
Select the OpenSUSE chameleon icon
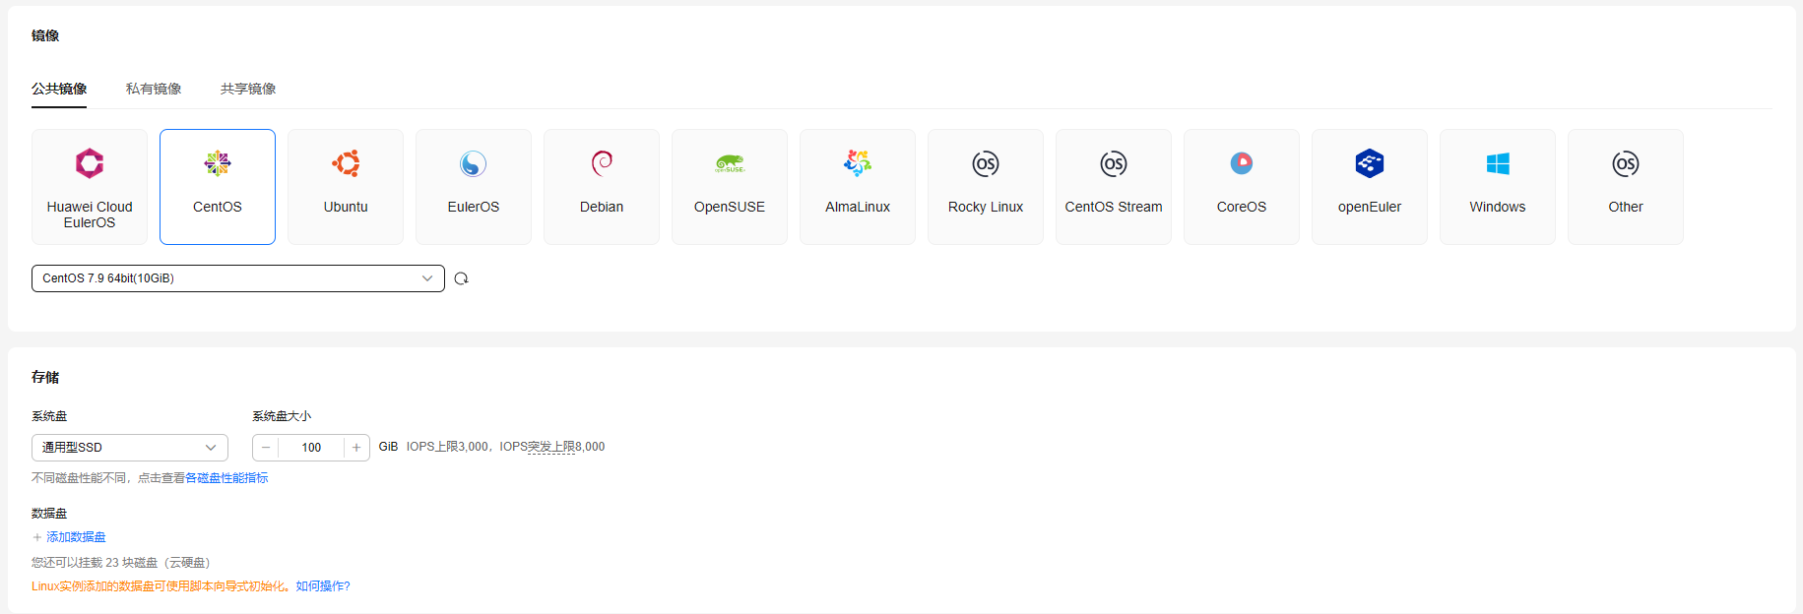pos(730,163)
